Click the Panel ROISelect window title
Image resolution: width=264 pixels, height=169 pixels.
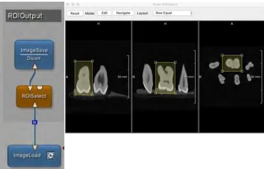(x=165, y=5)
